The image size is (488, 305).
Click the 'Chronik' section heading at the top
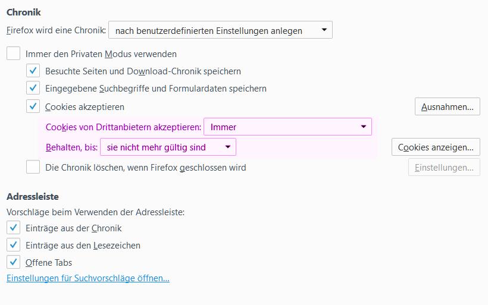(24, 12)
